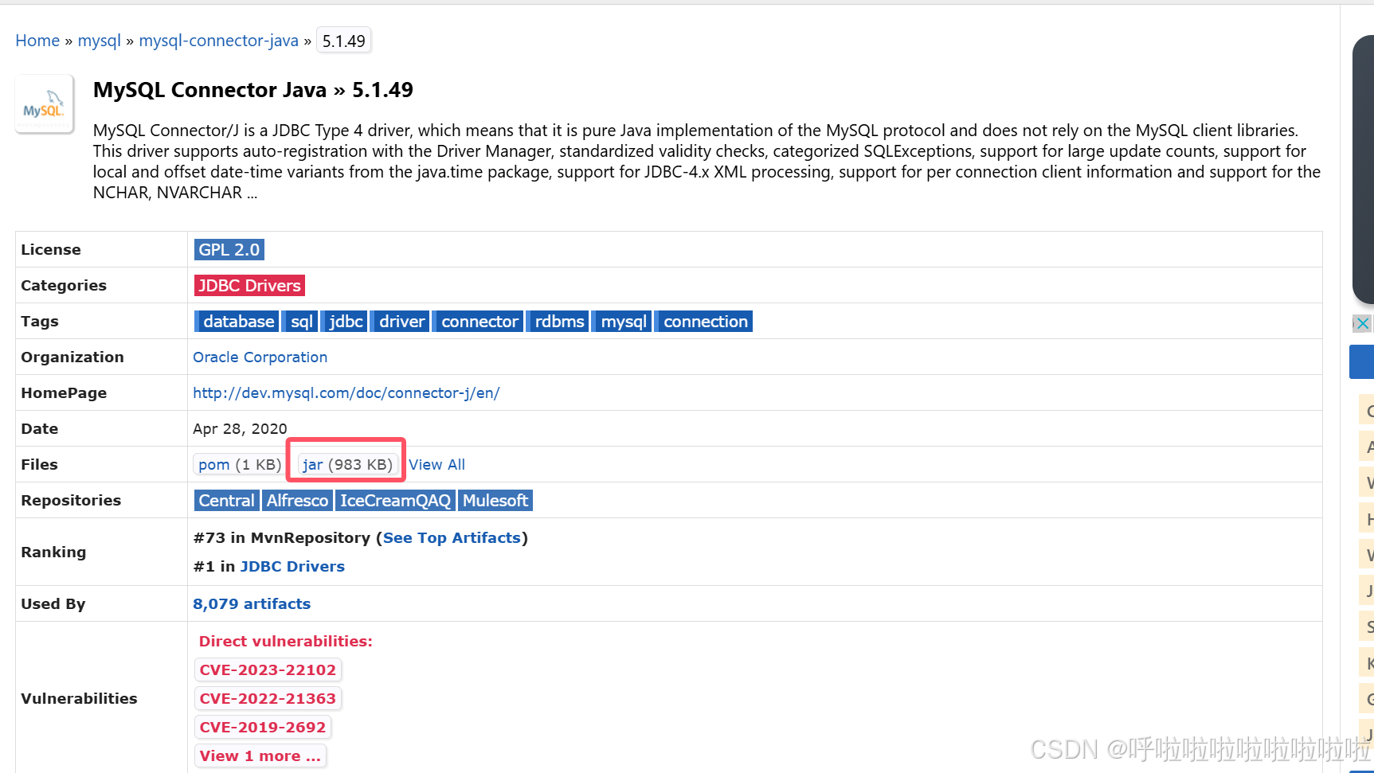Download the pom (1 KB) file
Viewport: 1374px width, 773px height.
pos(239,465)
